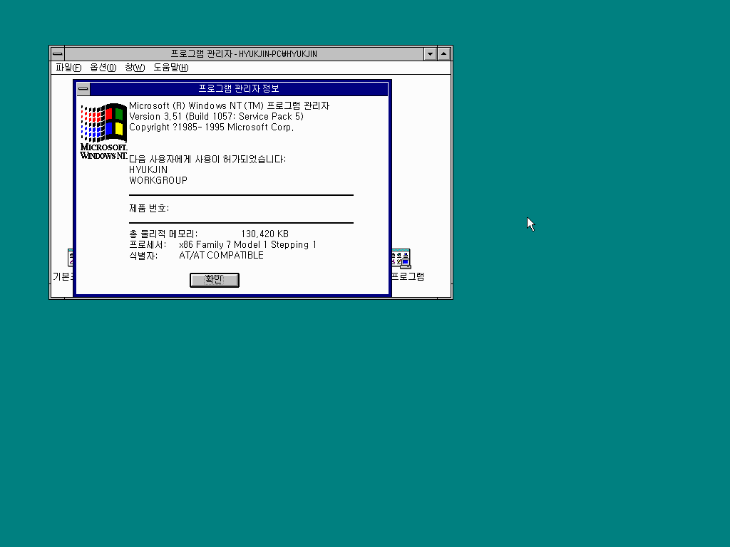Click the Microsoft Windows NT logo
The height and width of the screenshot is (547, 730).
pyautogui.click(x=103, y=131)
